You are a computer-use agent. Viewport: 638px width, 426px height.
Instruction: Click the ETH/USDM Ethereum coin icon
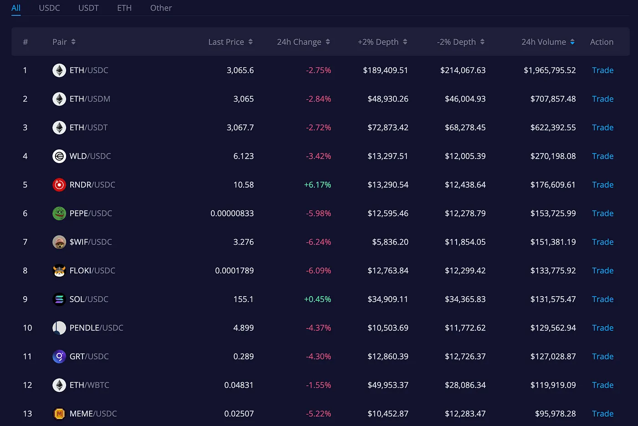coord(59,99)
